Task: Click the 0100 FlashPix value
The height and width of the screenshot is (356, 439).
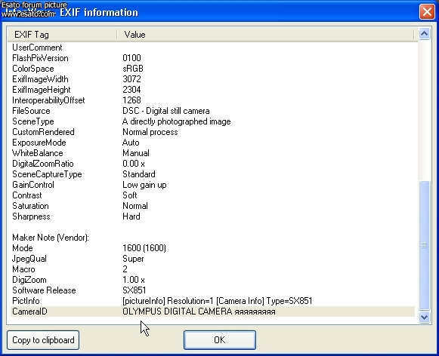Action: pos(131,58)
